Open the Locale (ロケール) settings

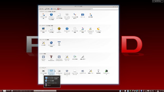(x=83, y=15)
